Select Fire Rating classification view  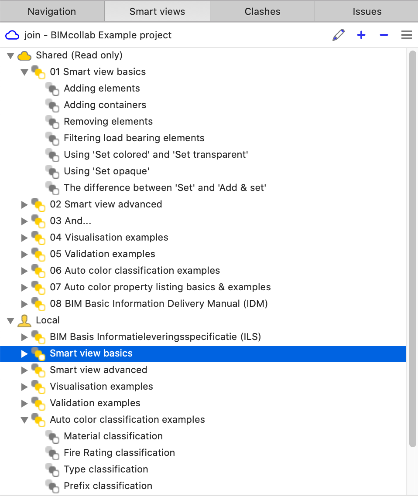(x=119, y=453)
